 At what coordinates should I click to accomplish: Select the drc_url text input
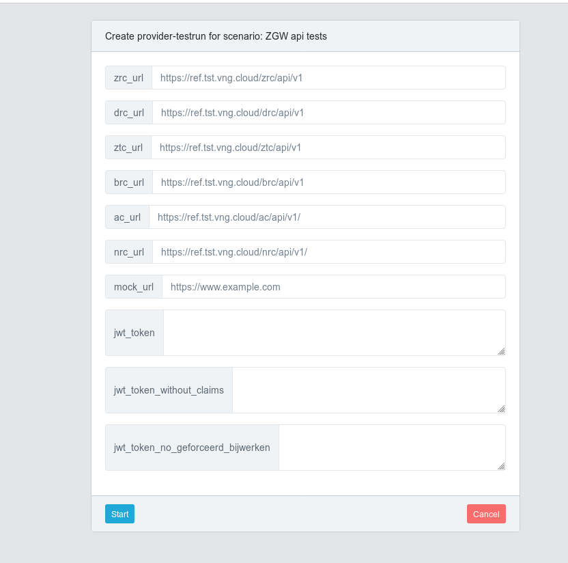click(328, 112)
